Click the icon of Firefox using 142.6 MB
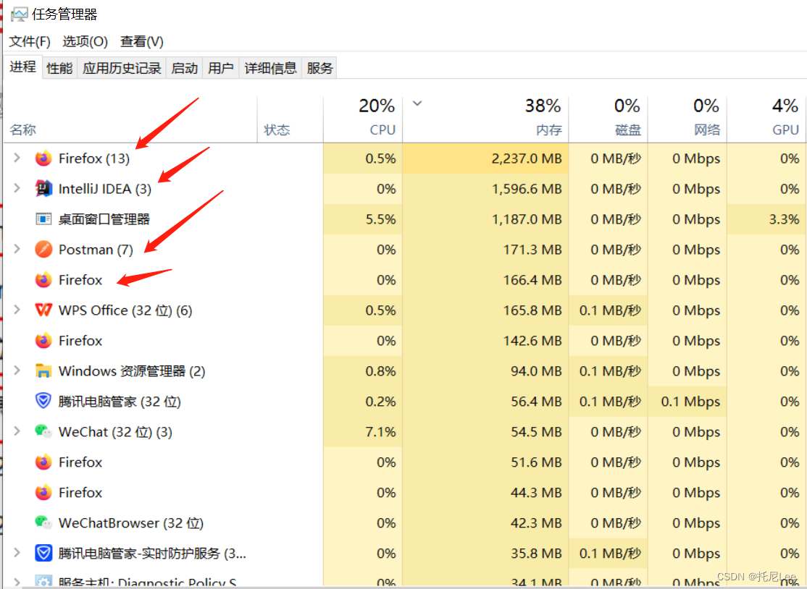This screenshot has height=589, width=807. (43, 340)
